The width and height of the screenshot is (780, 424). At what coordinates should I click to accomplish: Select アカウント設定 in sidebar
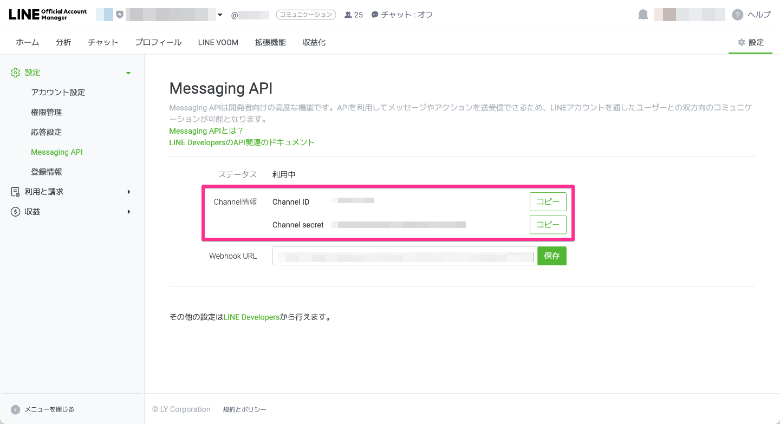click(58, 93)
